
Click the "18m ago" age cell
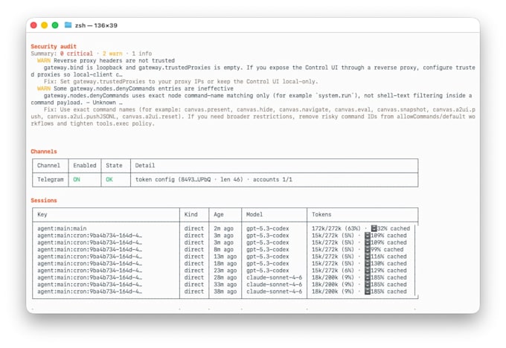225,263
